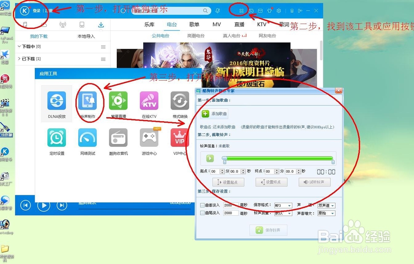Image resolution: width=414 pixels, height=264 pixels.
Task: Open the settings gear icon in KuGou
Action: tap(279, 11)
